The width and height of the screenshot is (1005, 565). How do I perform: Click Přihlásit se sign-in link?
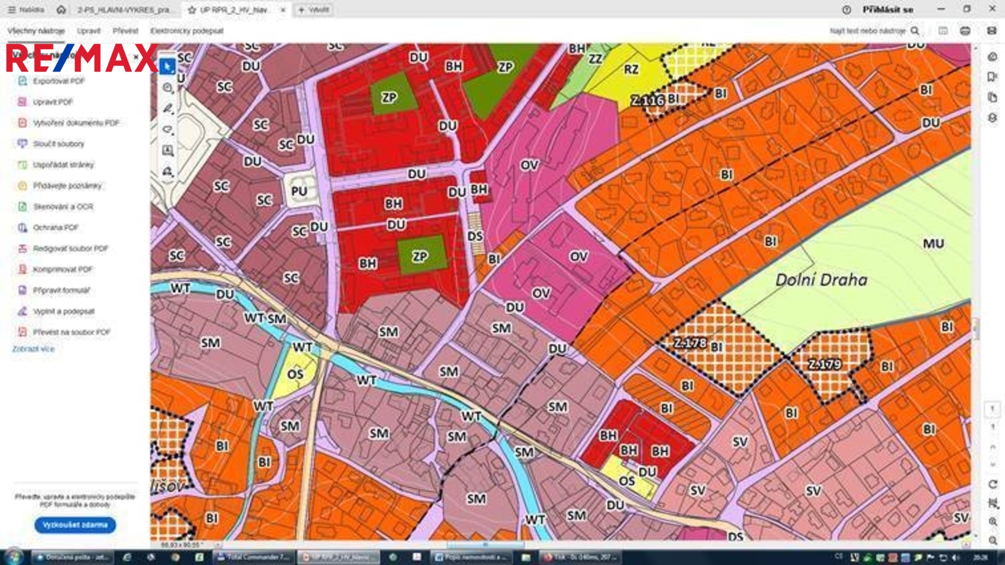point(887,10)
